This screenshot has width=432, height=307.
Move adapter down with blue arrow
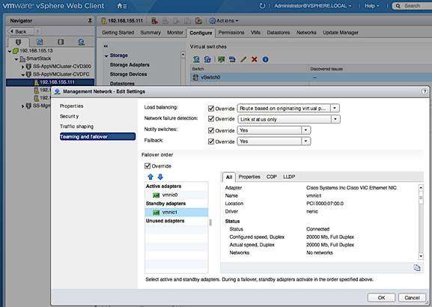[x=160, y=177]
